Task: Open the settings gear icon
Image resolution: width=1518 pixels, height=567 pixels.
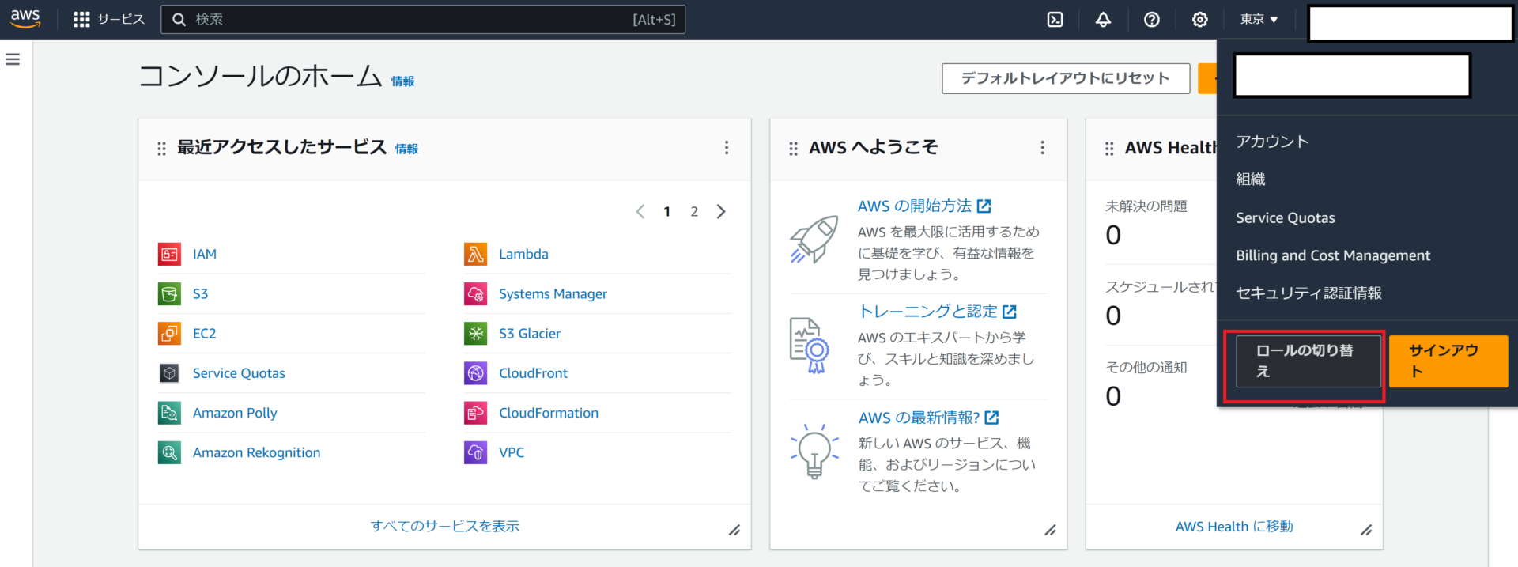Action: click(x=1200, y=19)
